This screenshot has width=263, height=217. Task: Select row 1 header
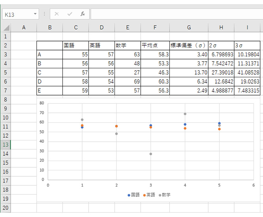[x=5, y=36]
